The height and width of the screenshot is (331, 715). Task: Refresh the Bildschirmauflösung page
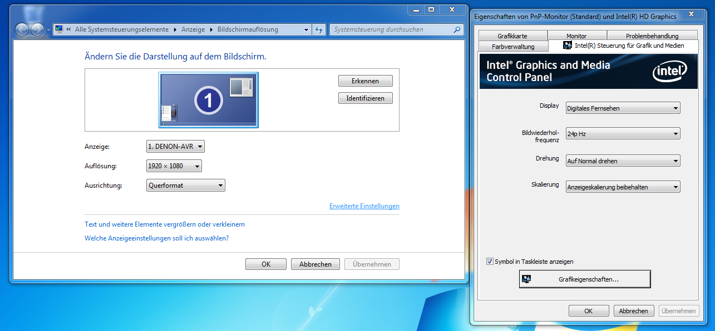(319, 29)
